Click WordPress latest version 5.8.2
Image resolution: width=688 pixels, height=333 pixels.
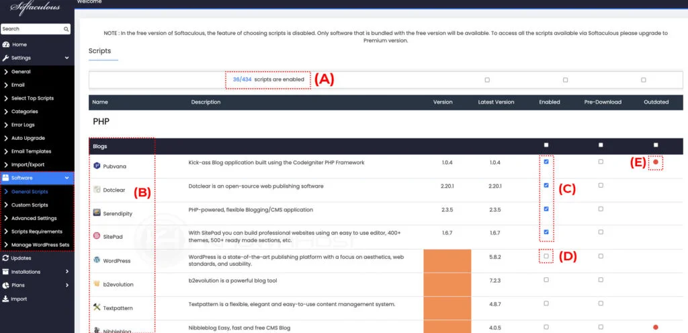(495, 256)
